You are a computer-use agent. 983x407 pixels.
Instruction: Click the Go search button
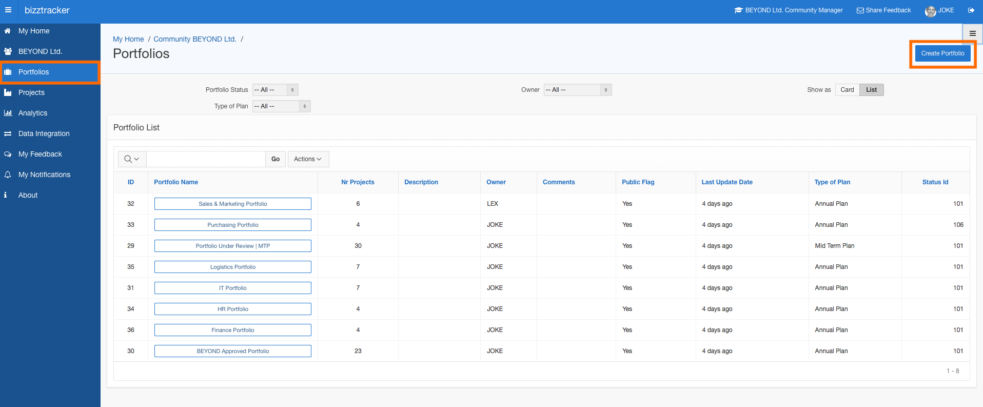276,159
